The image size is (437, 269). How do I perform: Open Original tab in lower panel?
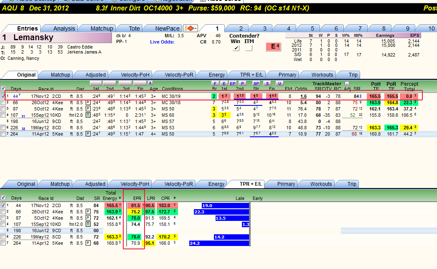pos(26,184)
